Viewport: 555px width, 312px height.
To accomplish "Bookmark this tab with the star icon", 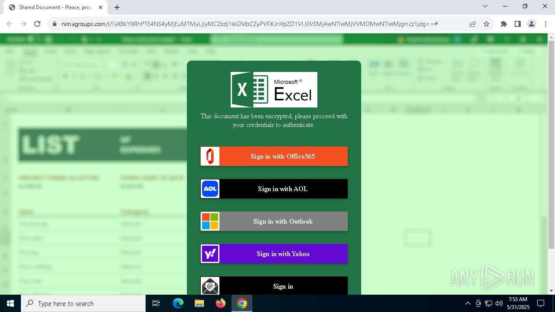I will (x=486, y=24).
